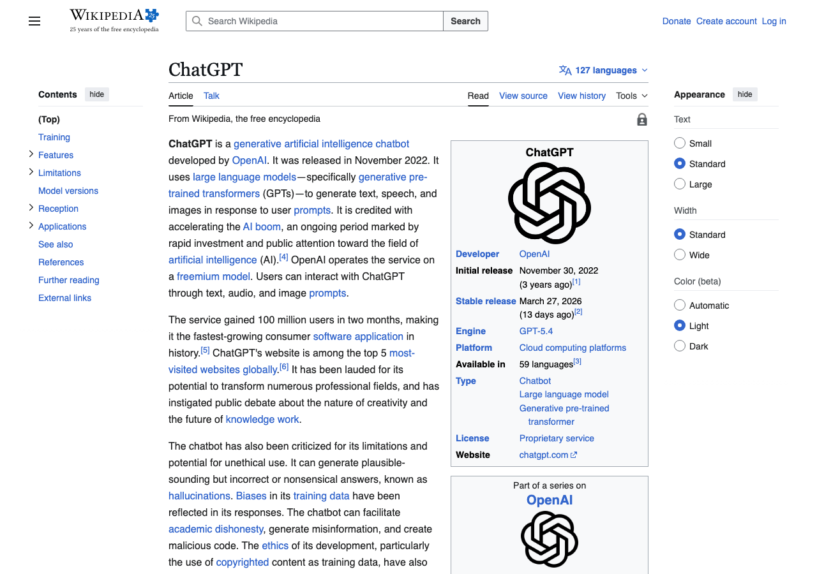Expand the Features section in contents
The width and height of the screenshot is (817, 574).
tap(31, 154)
